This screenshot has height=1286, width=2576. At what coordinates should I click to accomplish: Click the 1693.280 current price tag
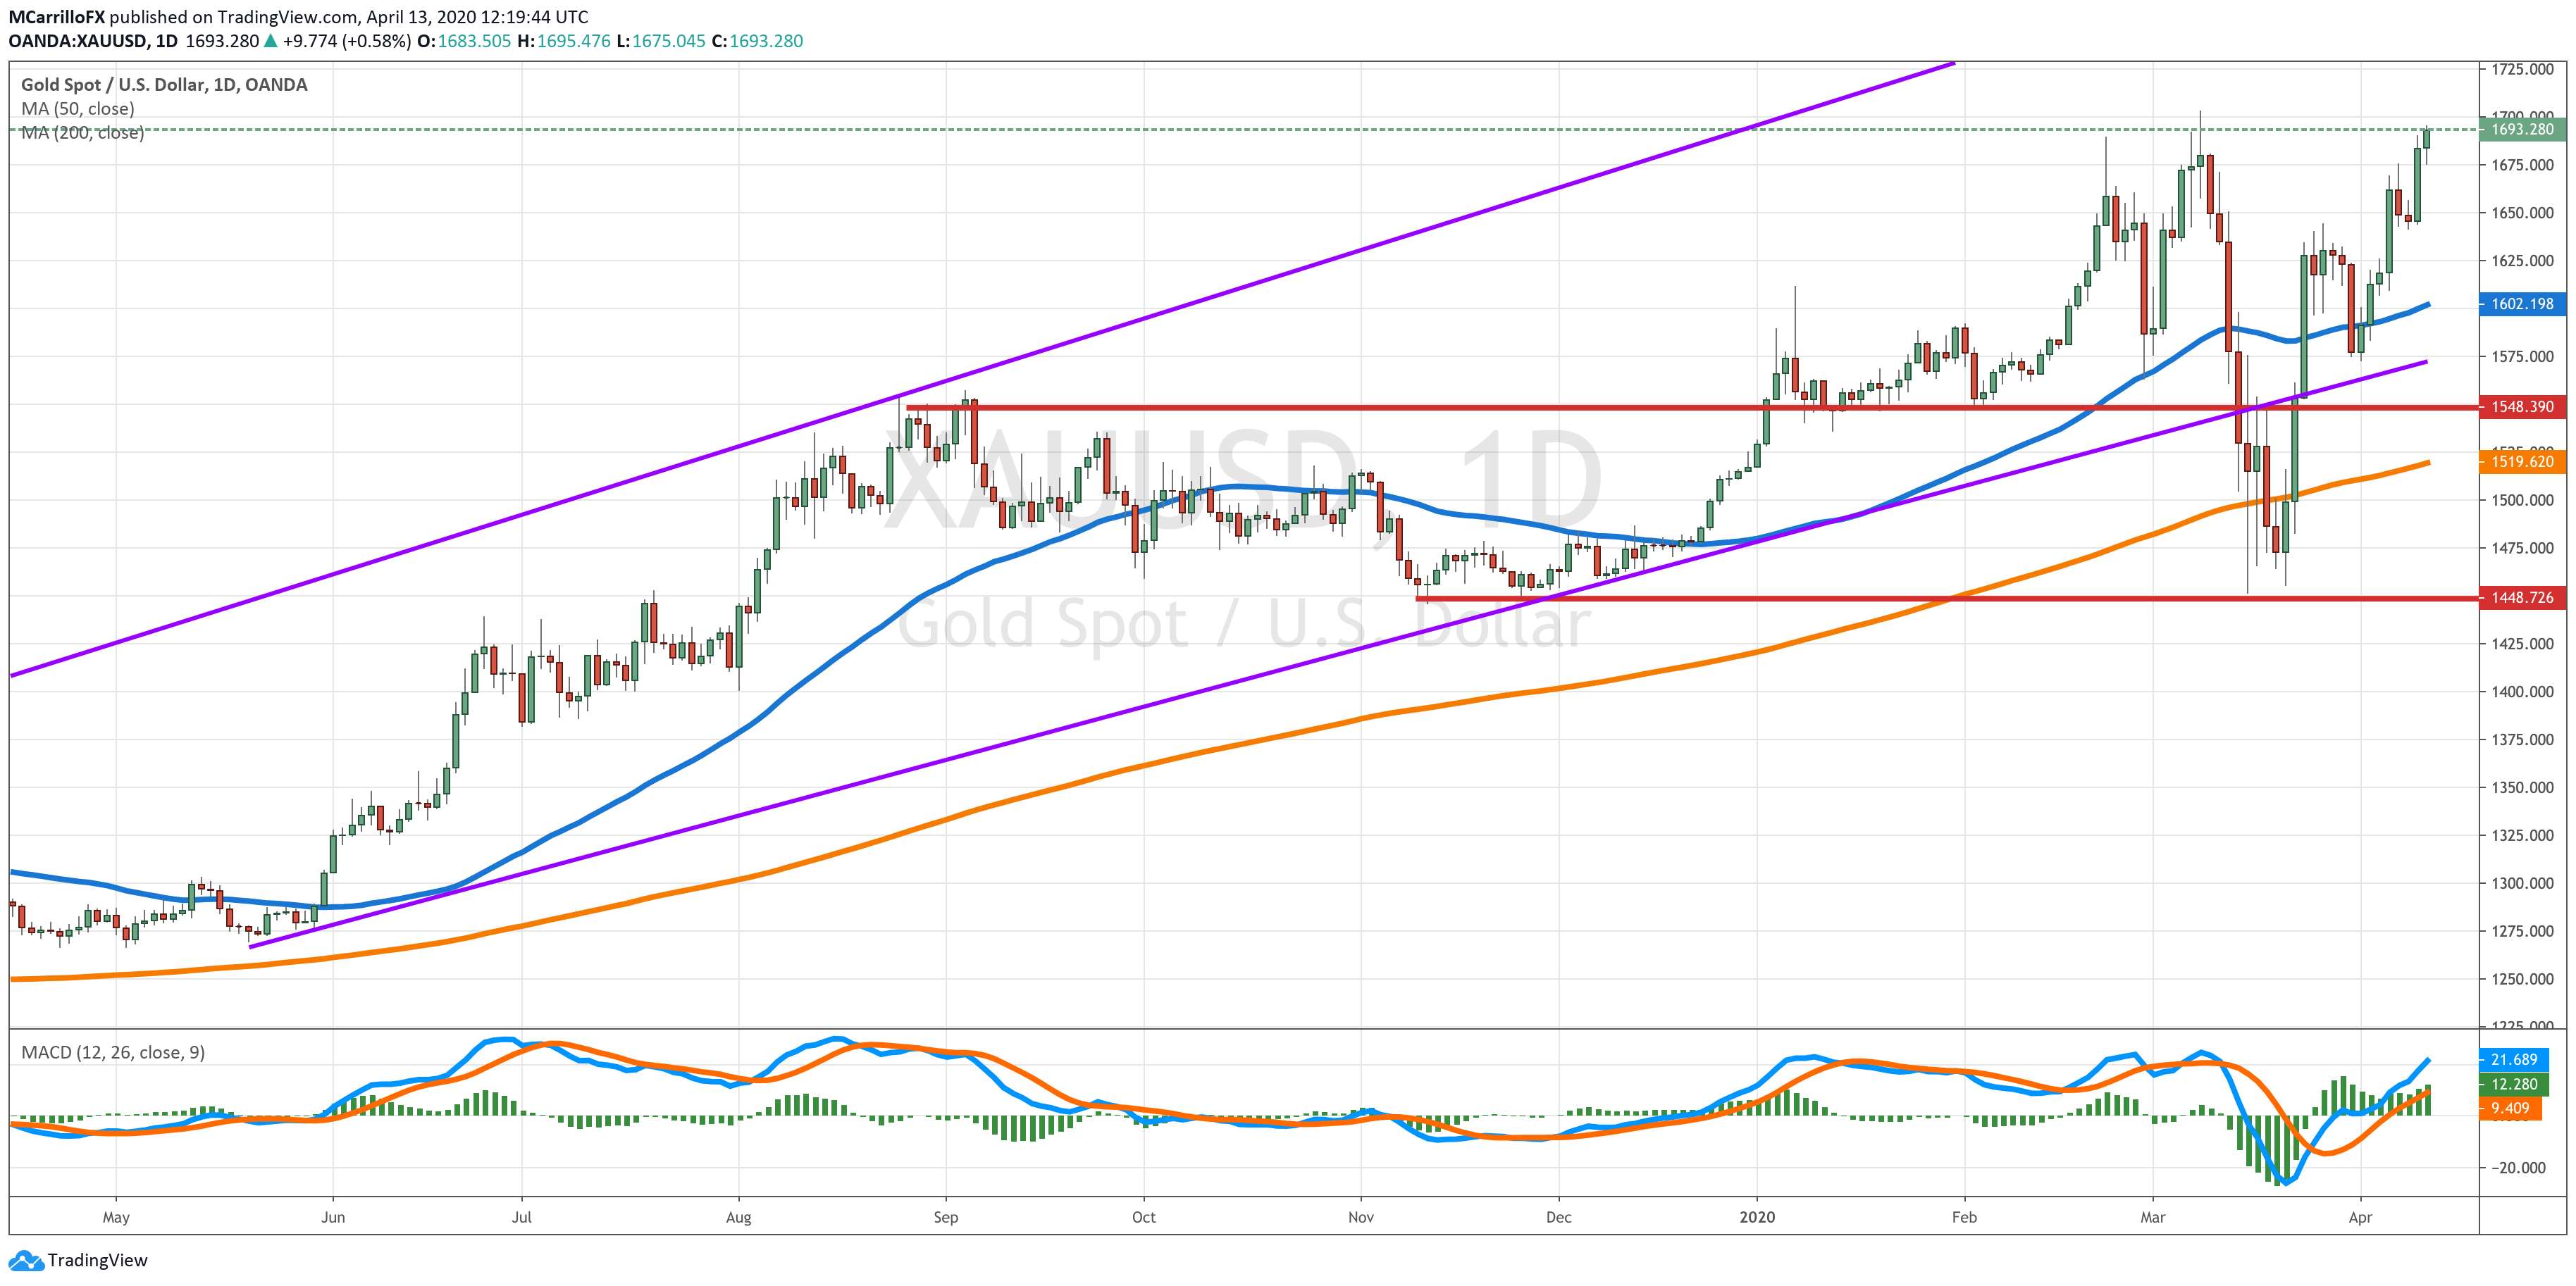point(2521,129)
